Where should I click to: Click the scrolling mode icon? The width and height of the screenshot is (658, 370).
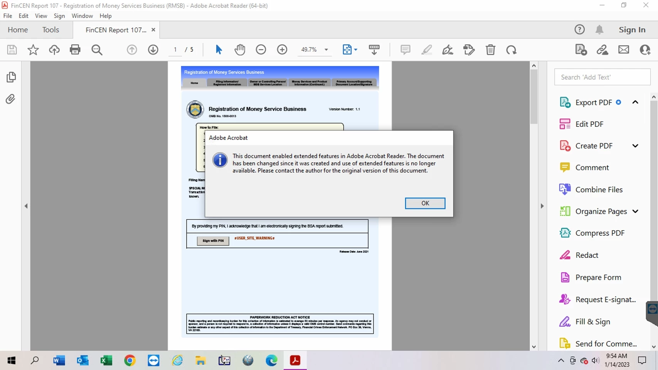point(374,50)
